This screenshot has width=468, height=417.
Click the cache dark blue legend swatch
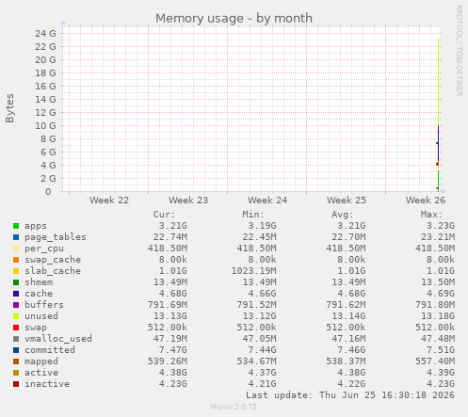point(16,294)
